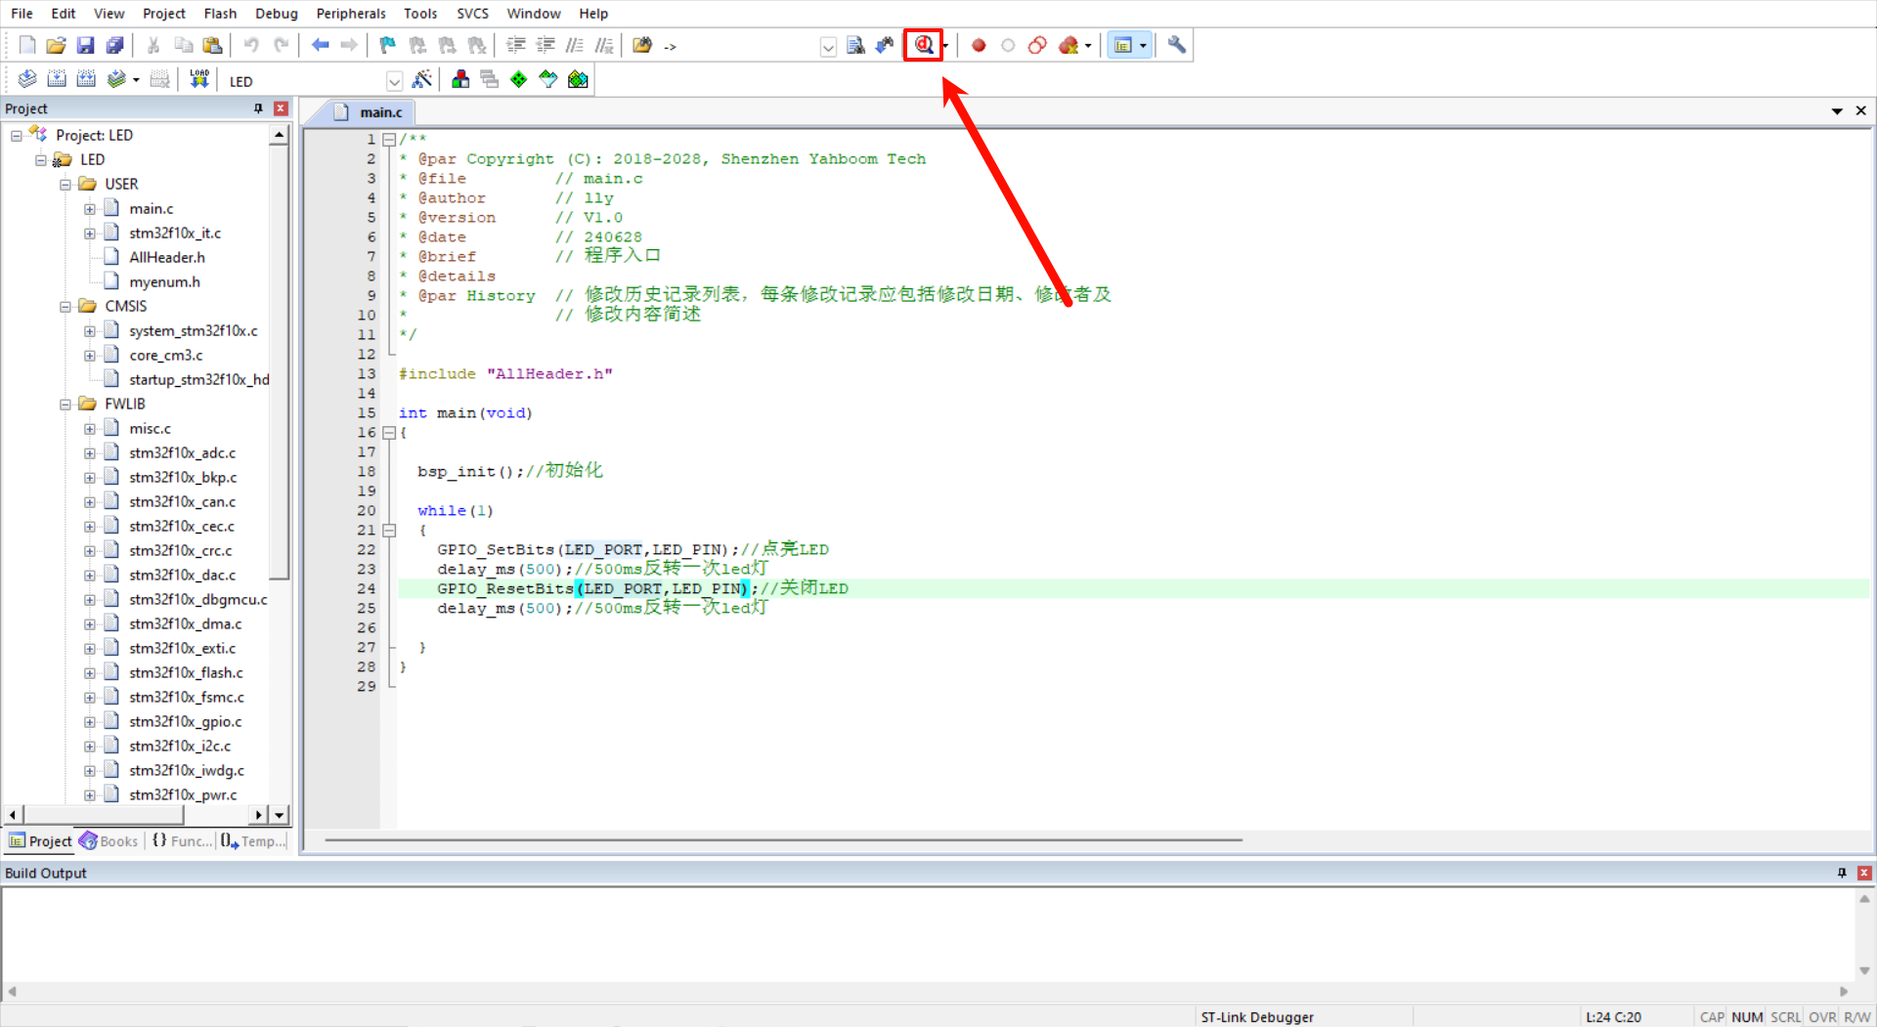Start/Stop Debug Session icon
Image resolution: width=1877 pixels, height=1027 pixels.
923,45
